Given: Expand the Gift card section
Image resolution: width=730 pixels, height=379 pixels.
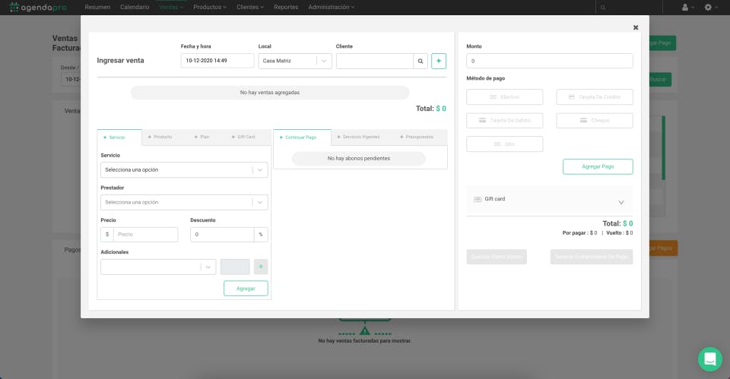Looking at the screenshot, I should (621, 202).
